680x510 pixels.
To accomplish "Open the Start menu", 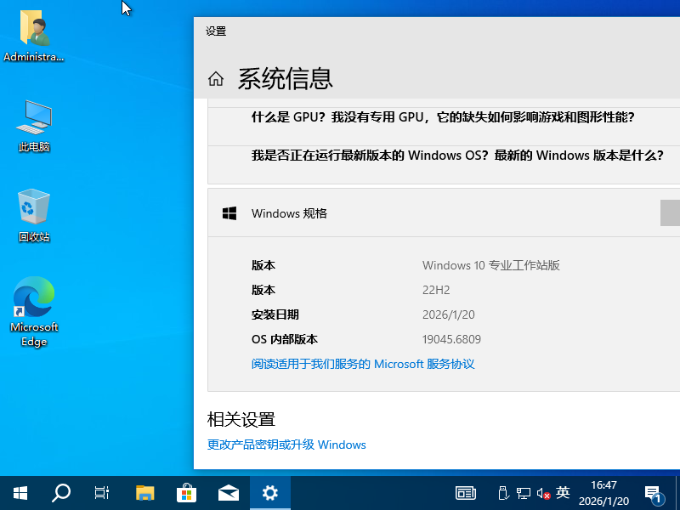I will (20, 492).
